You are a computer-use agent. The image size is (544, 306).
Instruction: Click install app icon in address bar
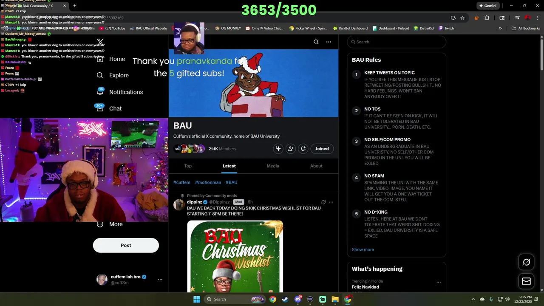pos(453,18)
